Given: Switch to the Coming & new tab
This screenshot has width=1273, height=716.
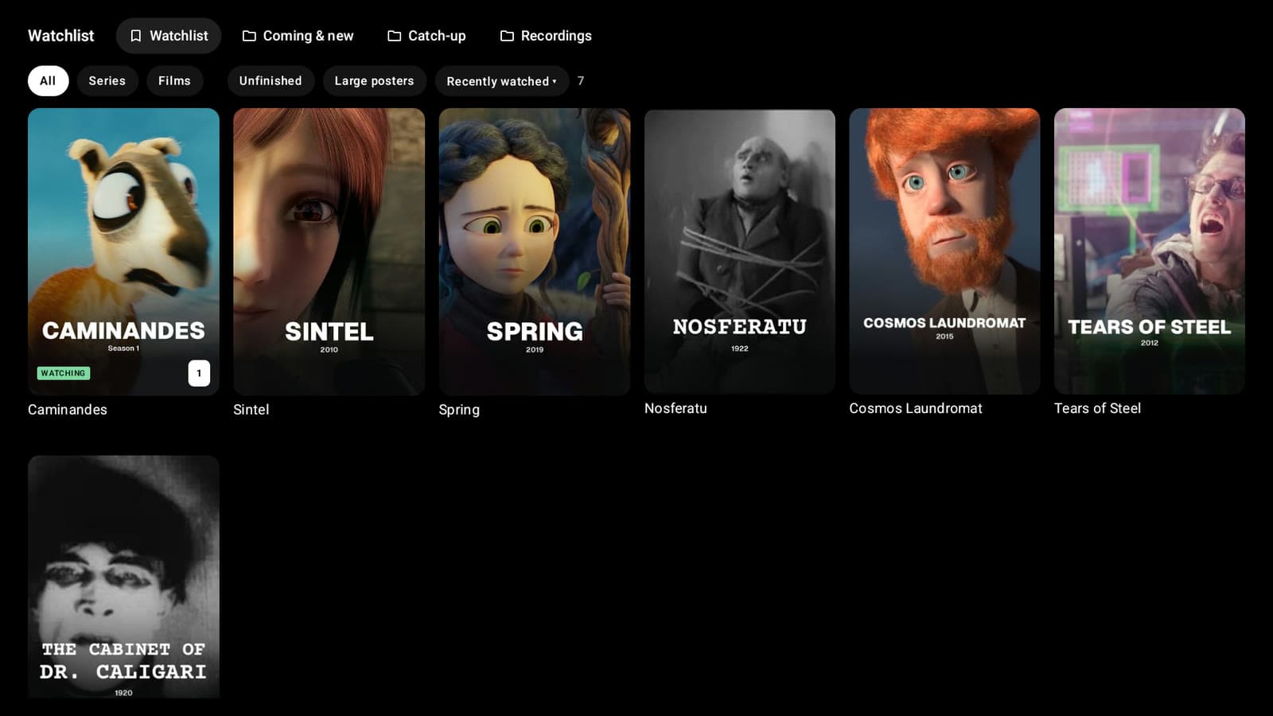Looking at the screenshot, I should tap(298, 36).
